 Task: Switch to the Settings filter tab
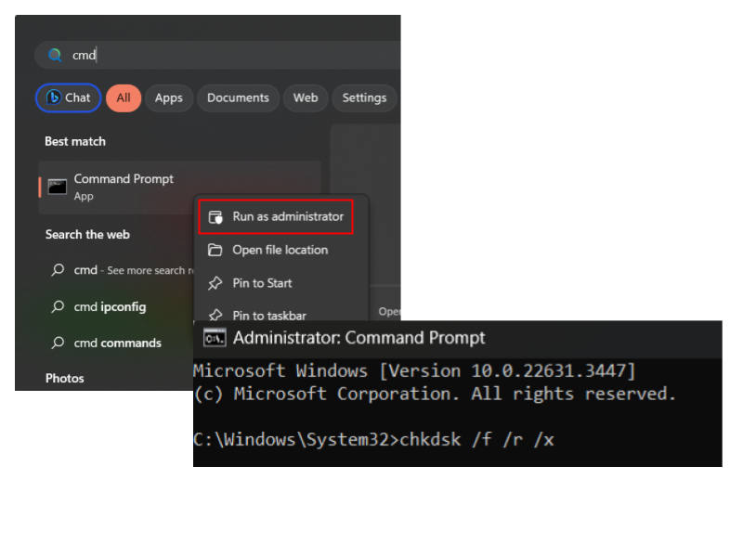[x=364, y=98]
